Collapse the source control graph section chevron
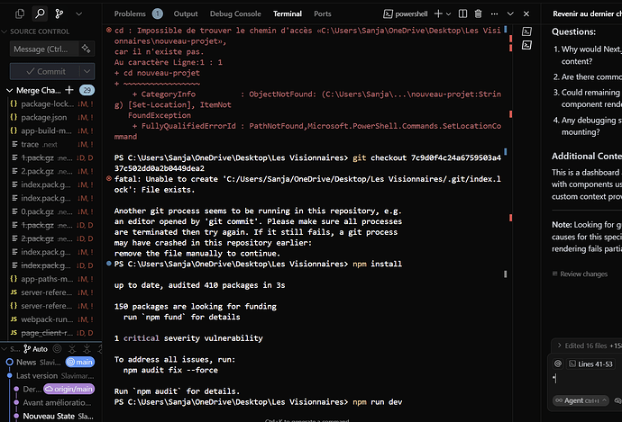Screen dimensions: 622x422 point(5,349)
